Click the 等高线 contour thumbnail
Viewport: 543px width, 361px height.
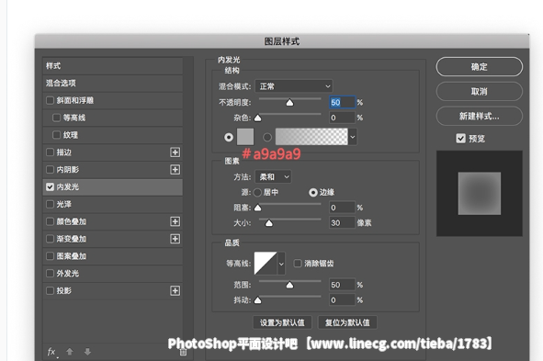coord(266,264)
